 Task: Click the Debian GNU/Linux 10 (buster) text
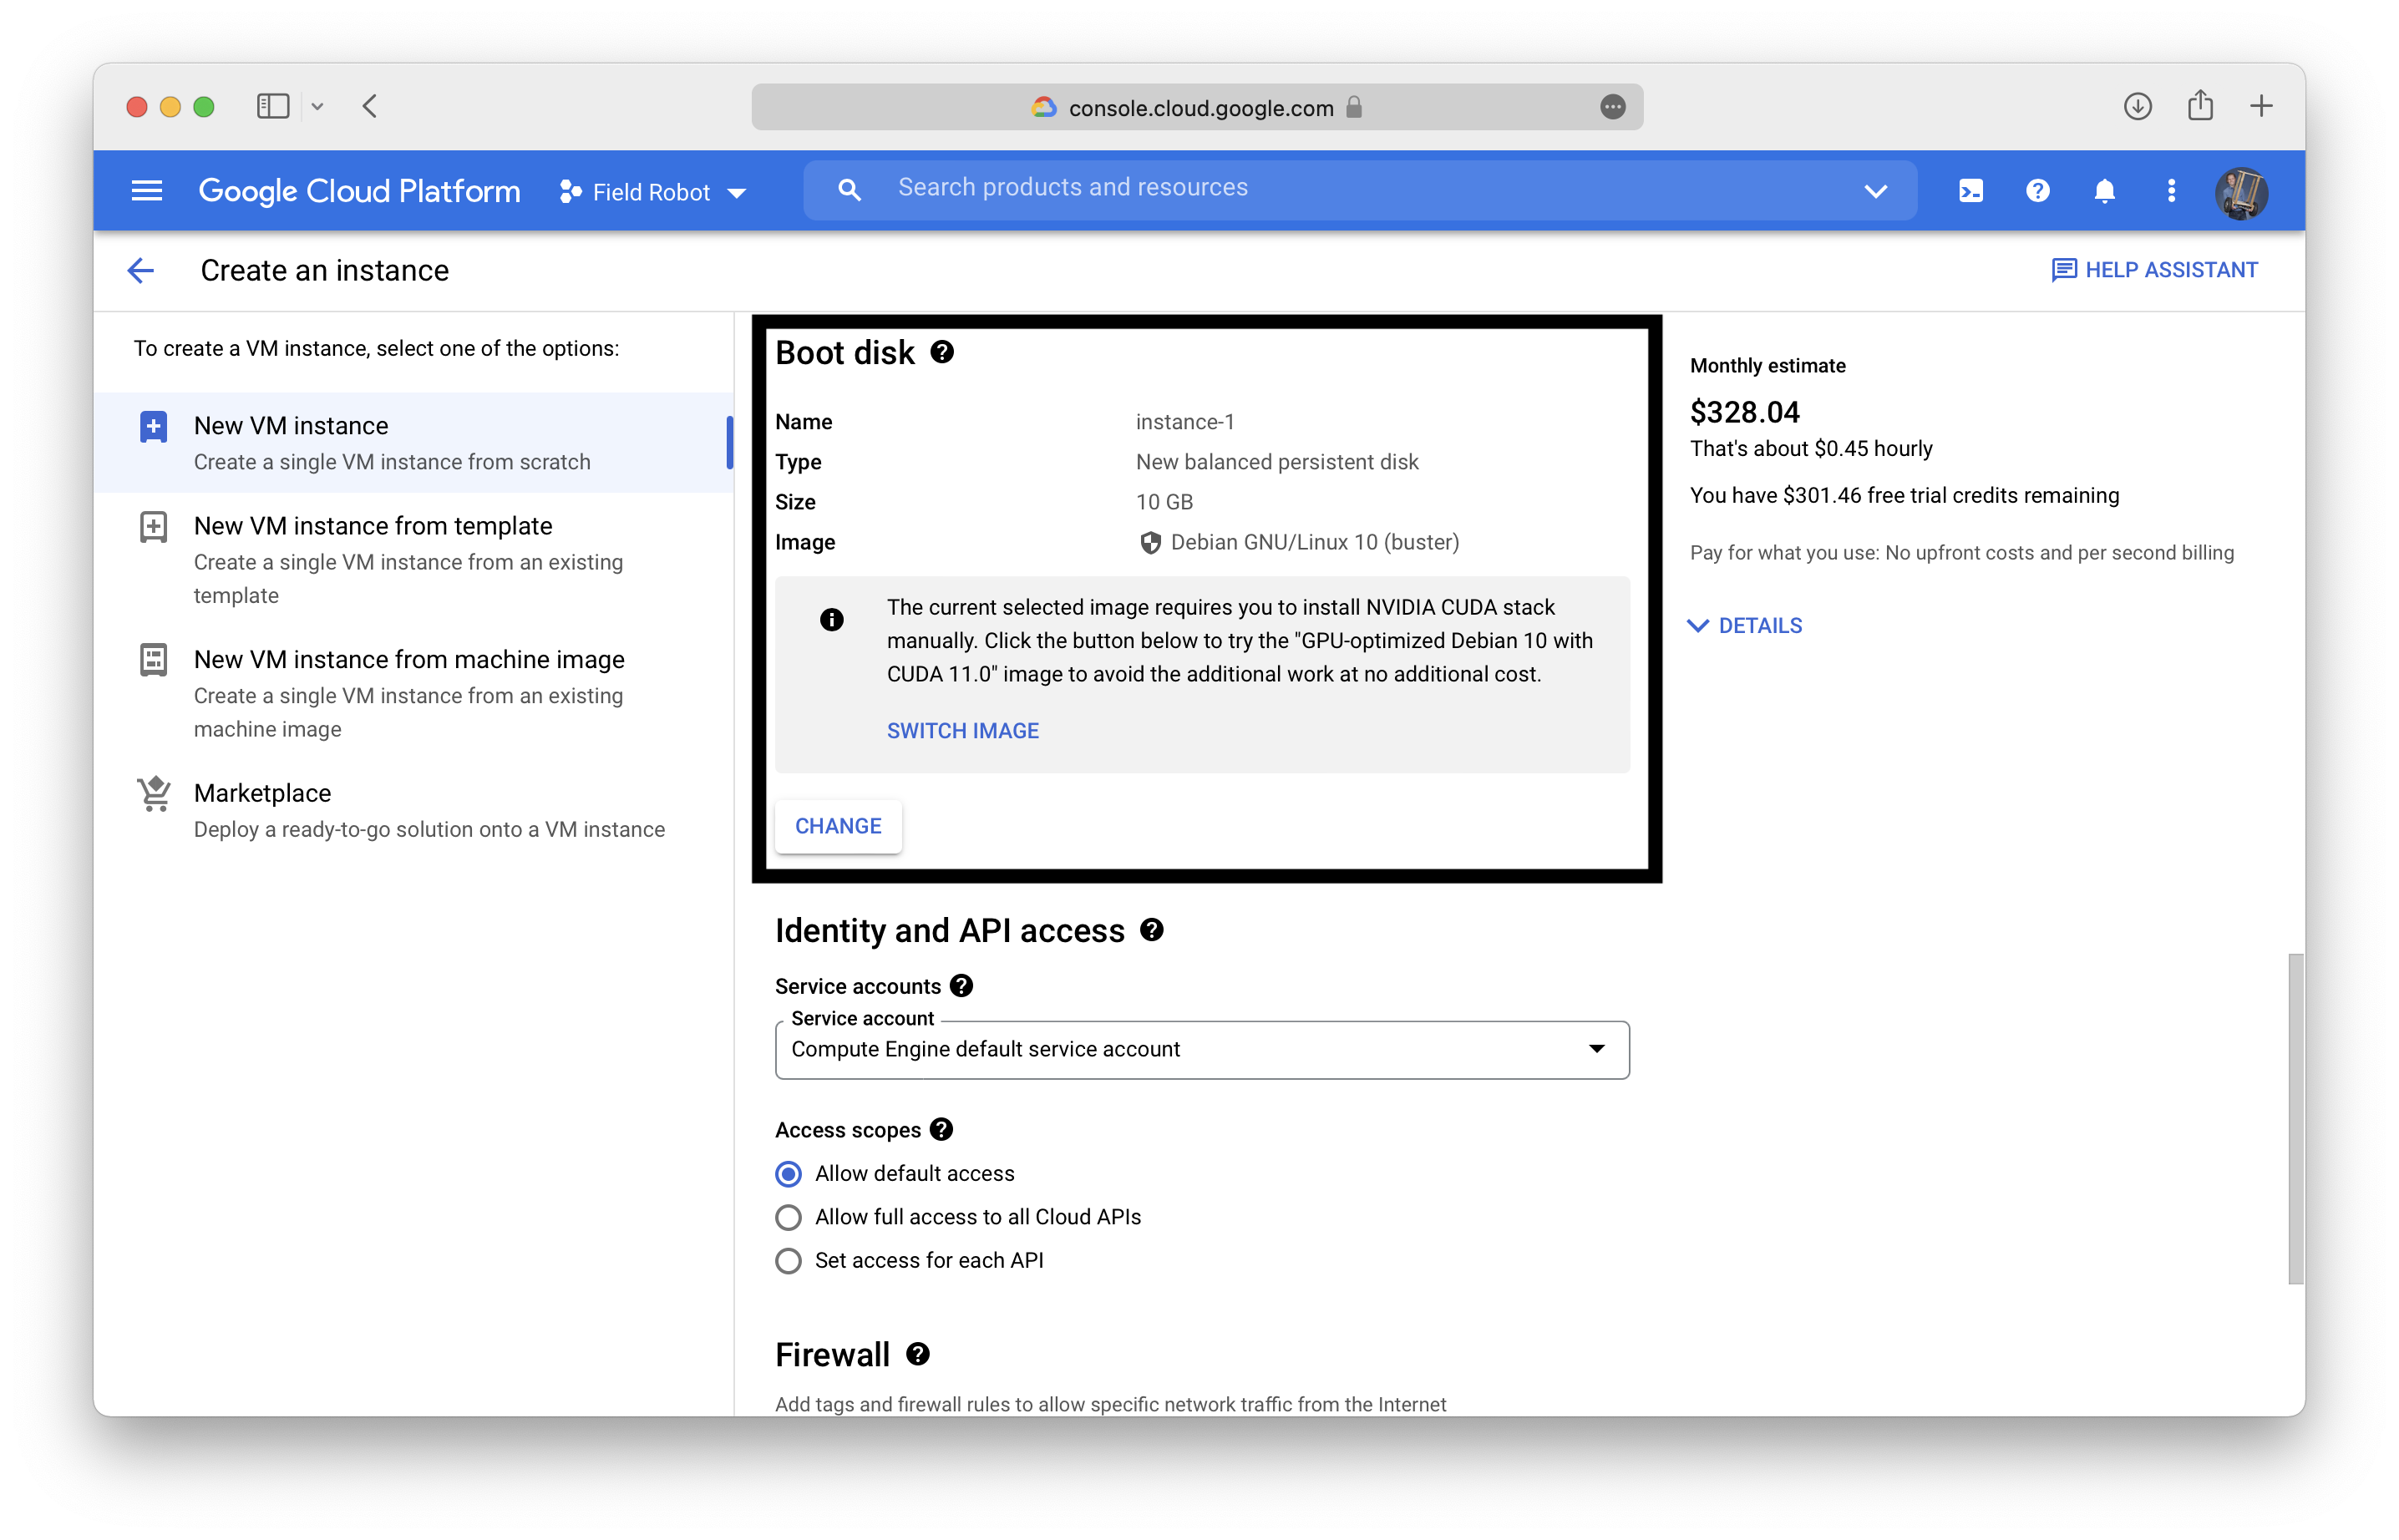coord(1315,543)
